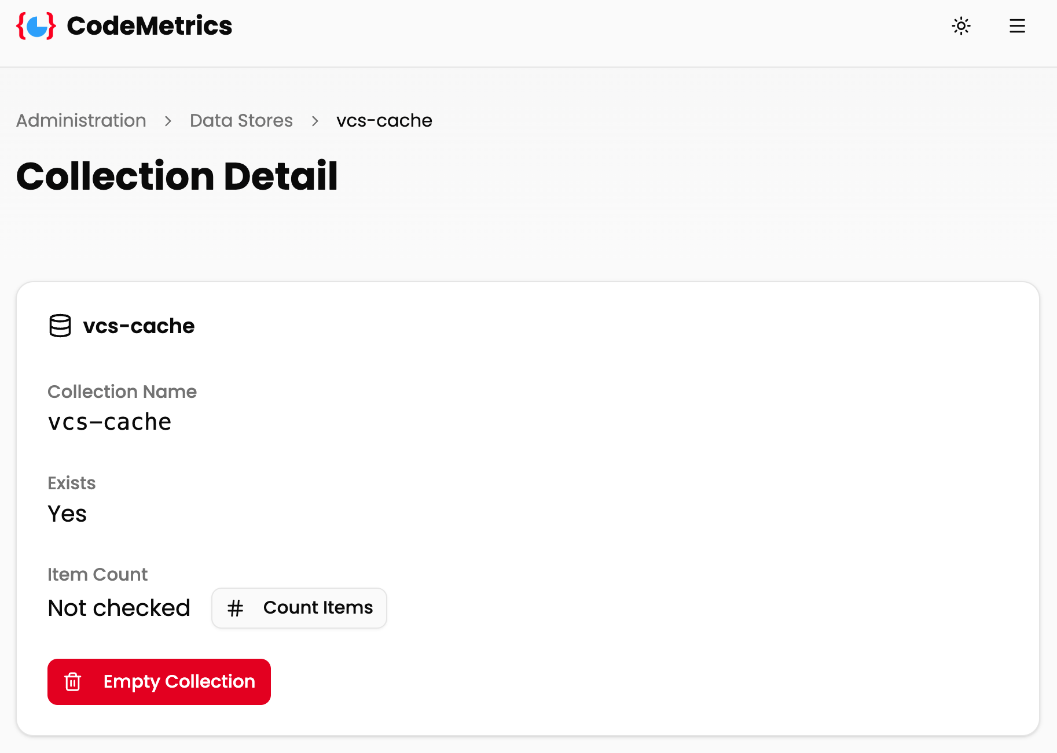Click the vcs-cache breadcrumb item
This screenshot has width=1057, height=753.
(x=384, y=120)
